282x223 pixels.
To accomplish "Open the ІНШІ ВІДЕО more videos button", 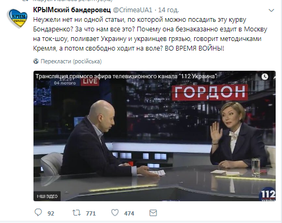I will coord(47,196).
